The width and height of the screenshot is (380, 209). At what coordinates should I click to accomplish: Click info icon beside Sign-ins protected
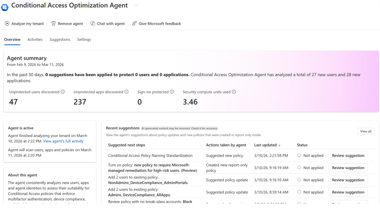click(x=172, y=92)
